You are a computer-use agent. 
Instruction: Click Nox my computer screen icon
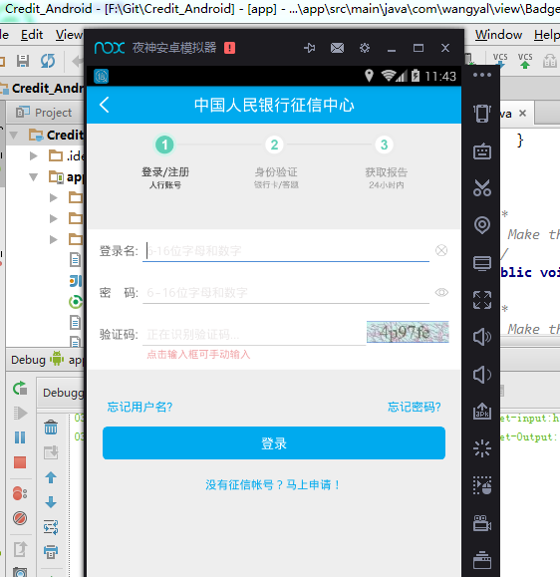(482, 263)
